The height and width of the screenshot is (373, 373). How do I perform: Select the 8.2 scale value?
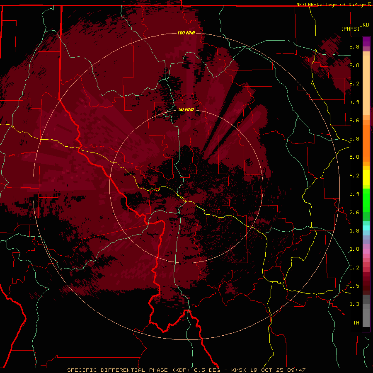click(354, 83)
